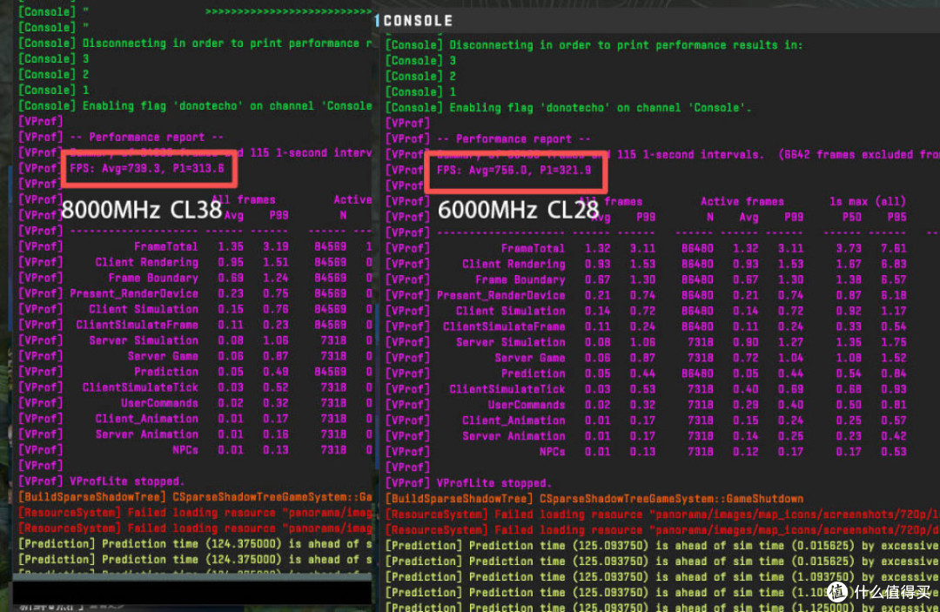Select '1s max (all)' column header
940x612 pixels.
(868, 201)
